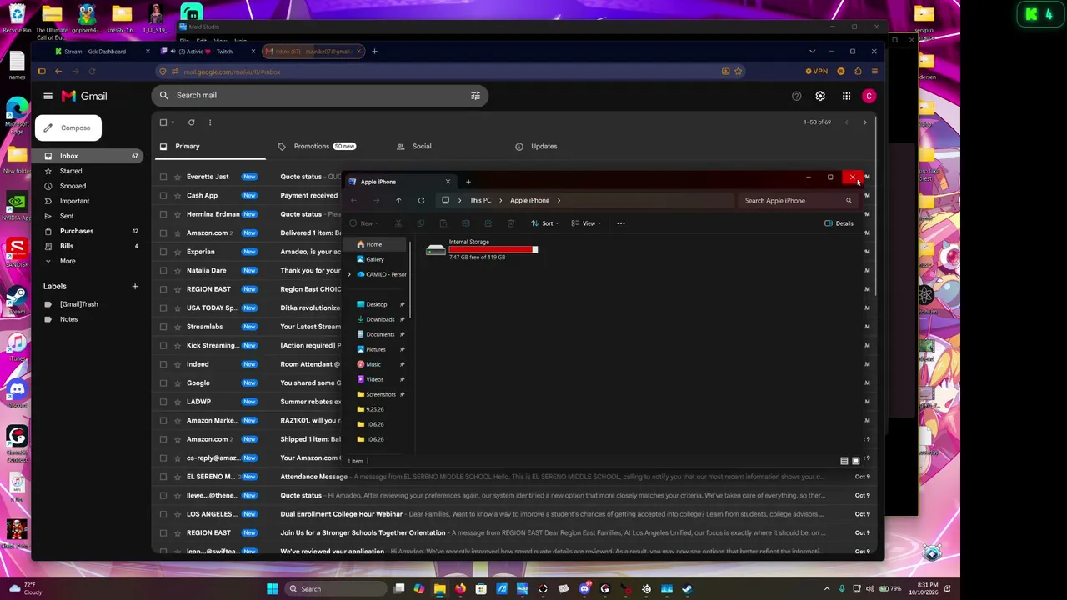Switch to the Twitch browser tab
This screenshot has height=600, width=1067.
[x=205, y=52]
